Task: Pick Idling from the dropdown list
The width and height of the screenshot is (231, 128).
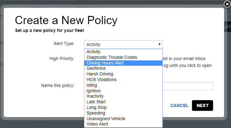Action: 123,85
